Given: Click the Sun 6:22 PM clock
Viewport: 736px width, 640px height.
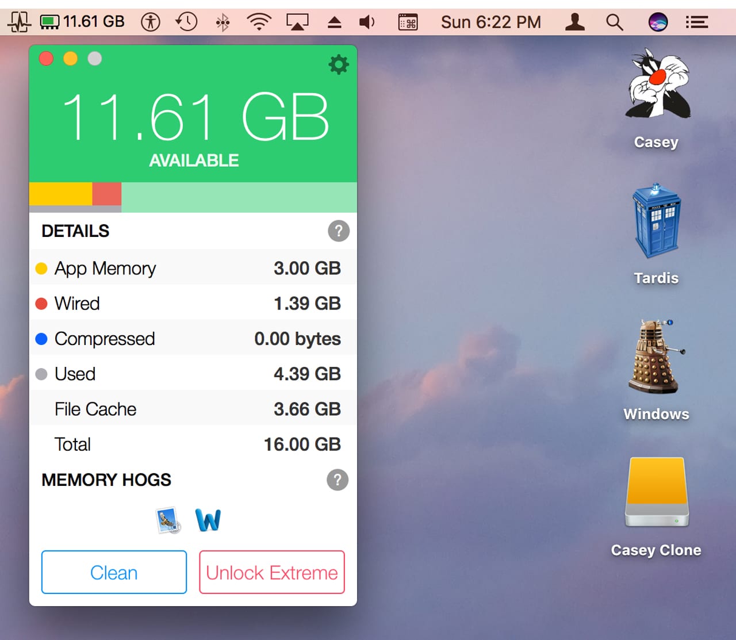Looking at the screenshot, I should coord(490,22).
